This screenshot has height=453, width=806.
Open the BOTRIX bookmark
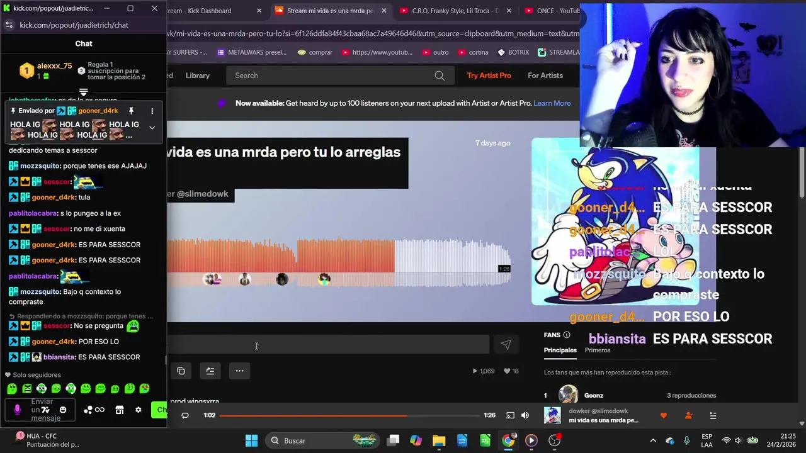(x=513, y=52)
